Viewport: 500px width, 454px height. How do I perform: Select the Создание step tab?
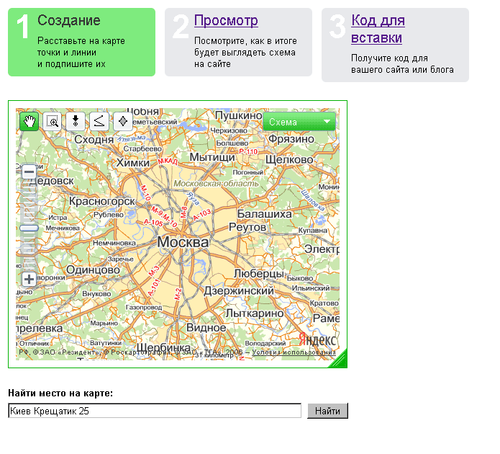(81, 43)
